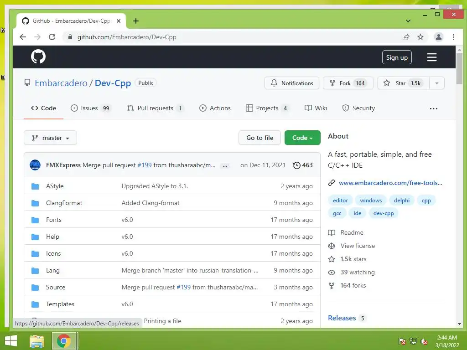The image size is (467, 350).
Task: Click the share page icon in address bar
Action: 405,37
